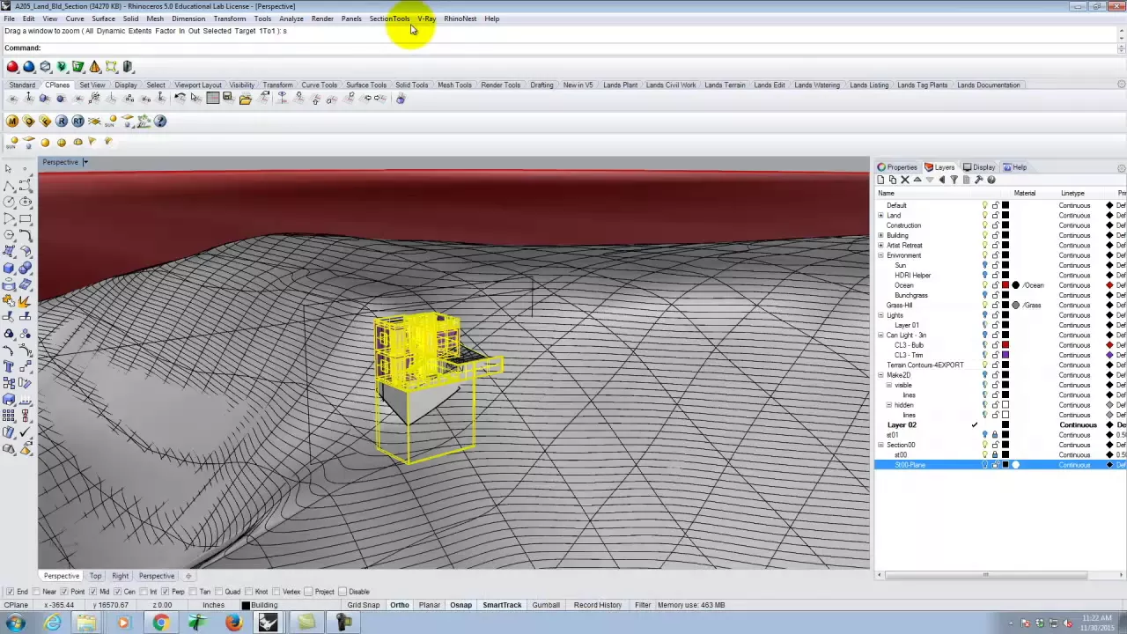This screenshot has width=1127, height=634.
Task: Expand the Artist Retreat layer
Action: (880, 246)
